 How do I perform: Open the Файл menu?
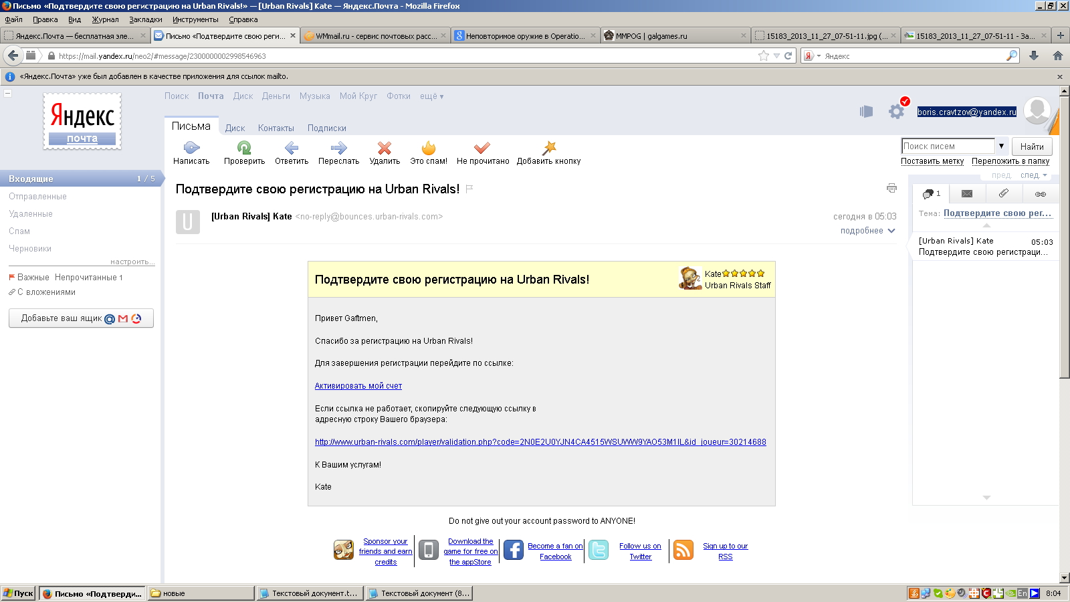tap(13, 19)
